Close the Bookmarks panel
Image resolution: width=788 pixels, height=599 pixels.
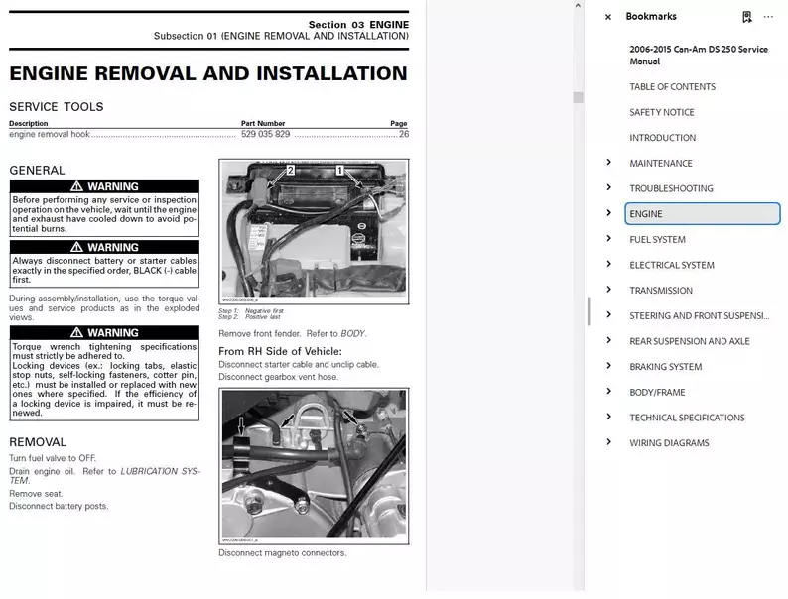click(x=608, y=17)
